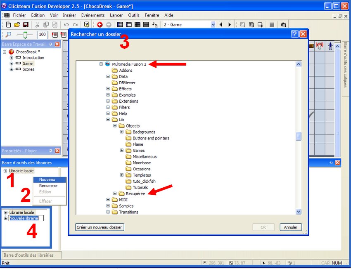Open the Outils menu
The image size is (351, 269).
(134, 15)
